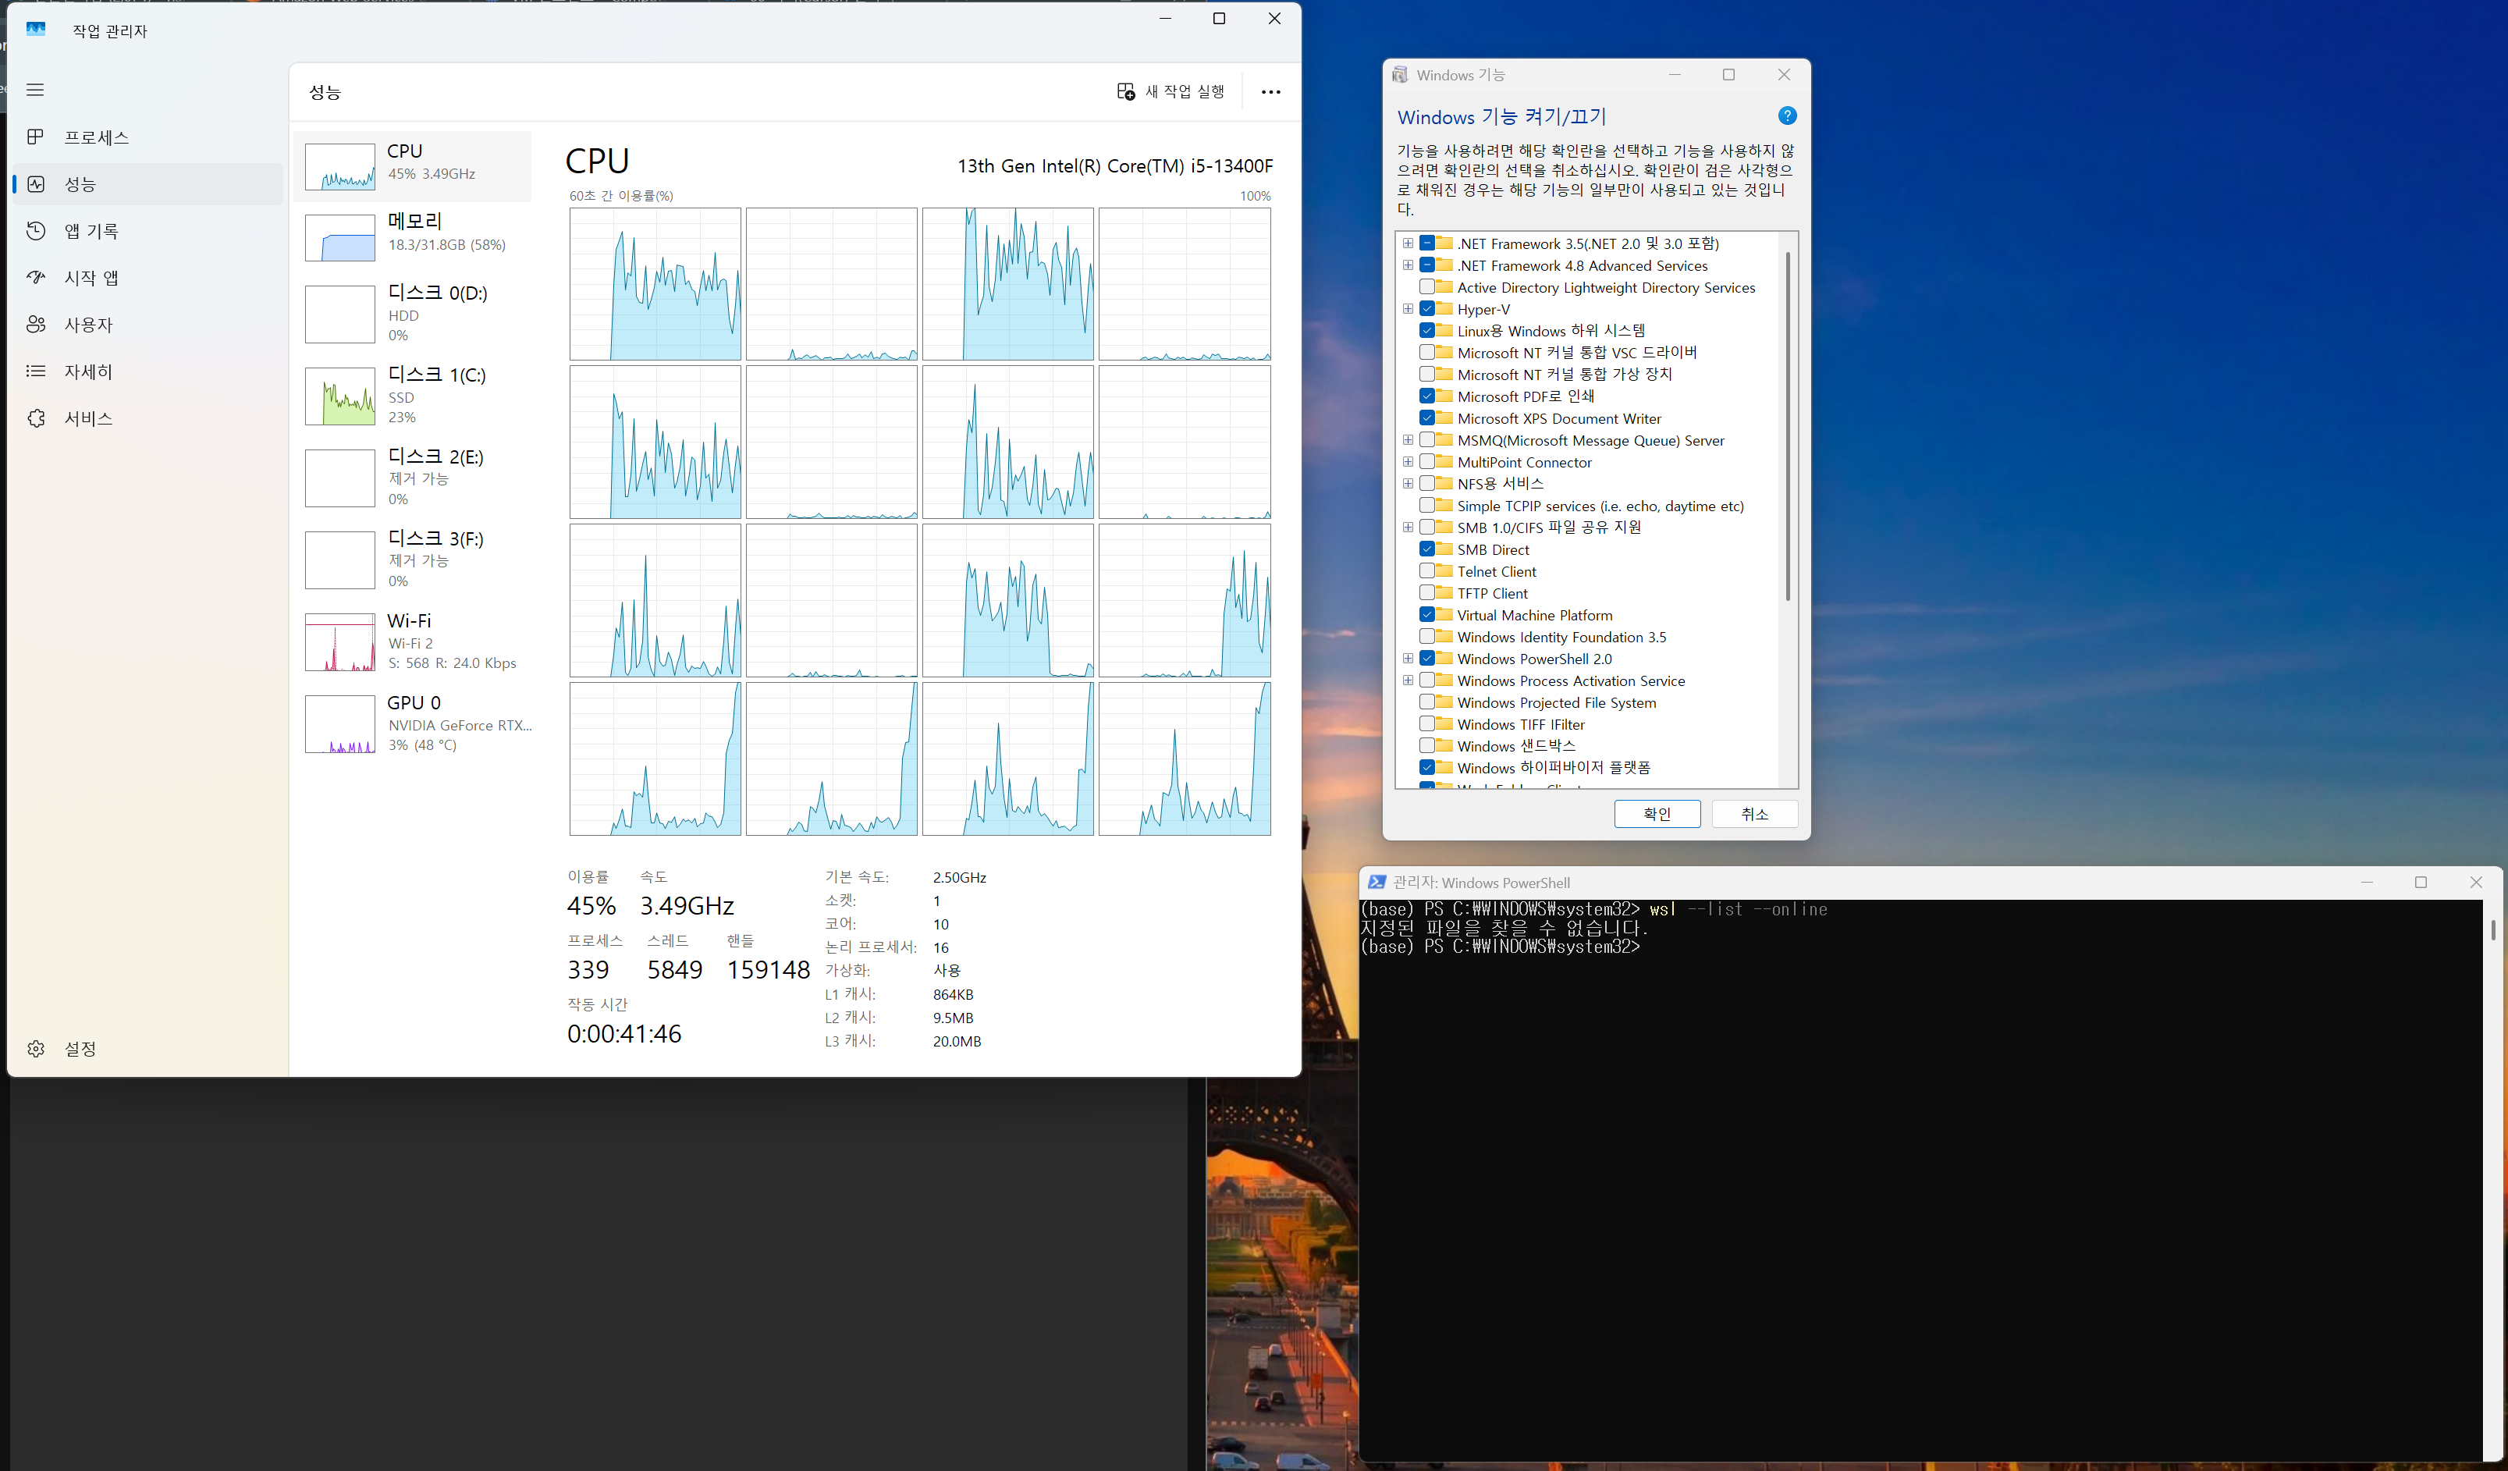Viewport: 2508px width, 1471px height.
Task: Click the 확인 (OK) button
Action: 1656,814
